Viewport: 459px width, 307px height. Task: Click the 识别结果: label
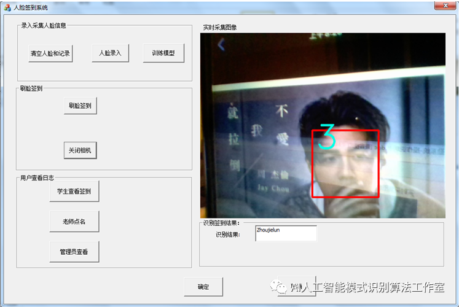coord(228,235)
